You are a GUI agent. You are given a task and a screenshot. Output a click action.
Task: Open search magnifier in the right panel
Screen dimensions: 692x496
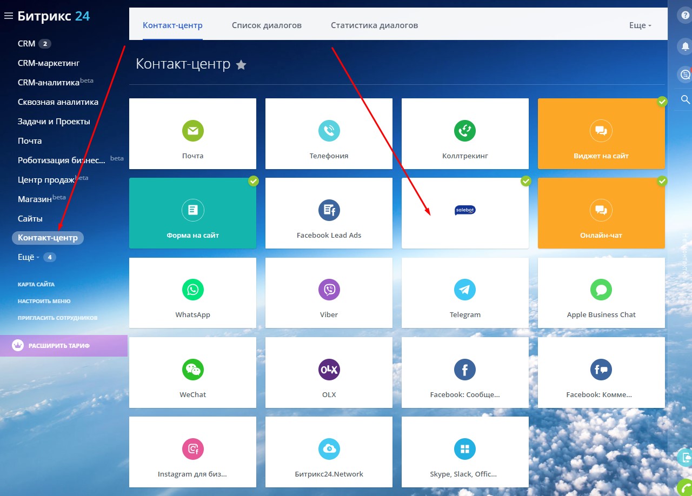[686, 99]
